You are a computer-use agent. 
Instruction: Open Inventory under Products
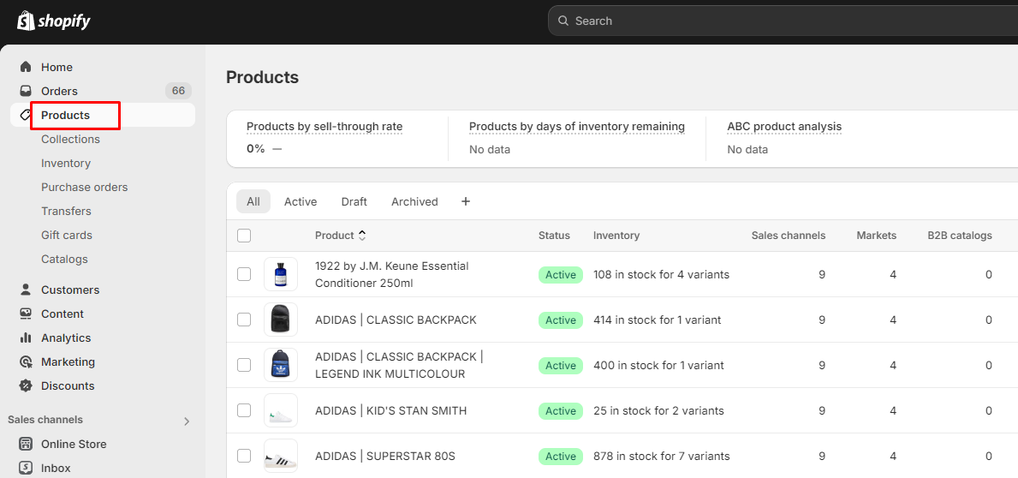coord(66,163)
